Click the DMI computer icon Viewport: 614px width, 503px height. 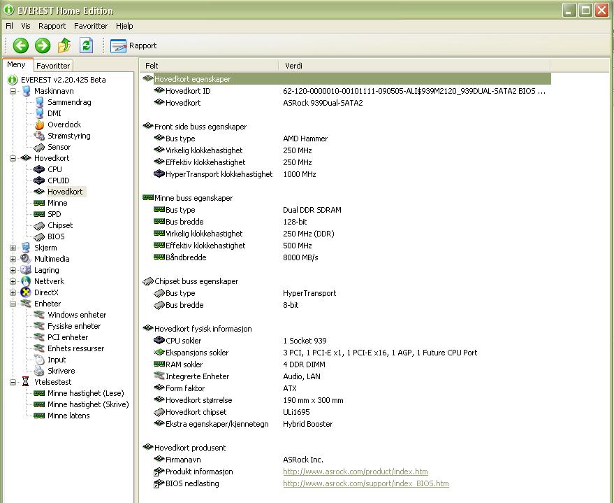[39, 113]
